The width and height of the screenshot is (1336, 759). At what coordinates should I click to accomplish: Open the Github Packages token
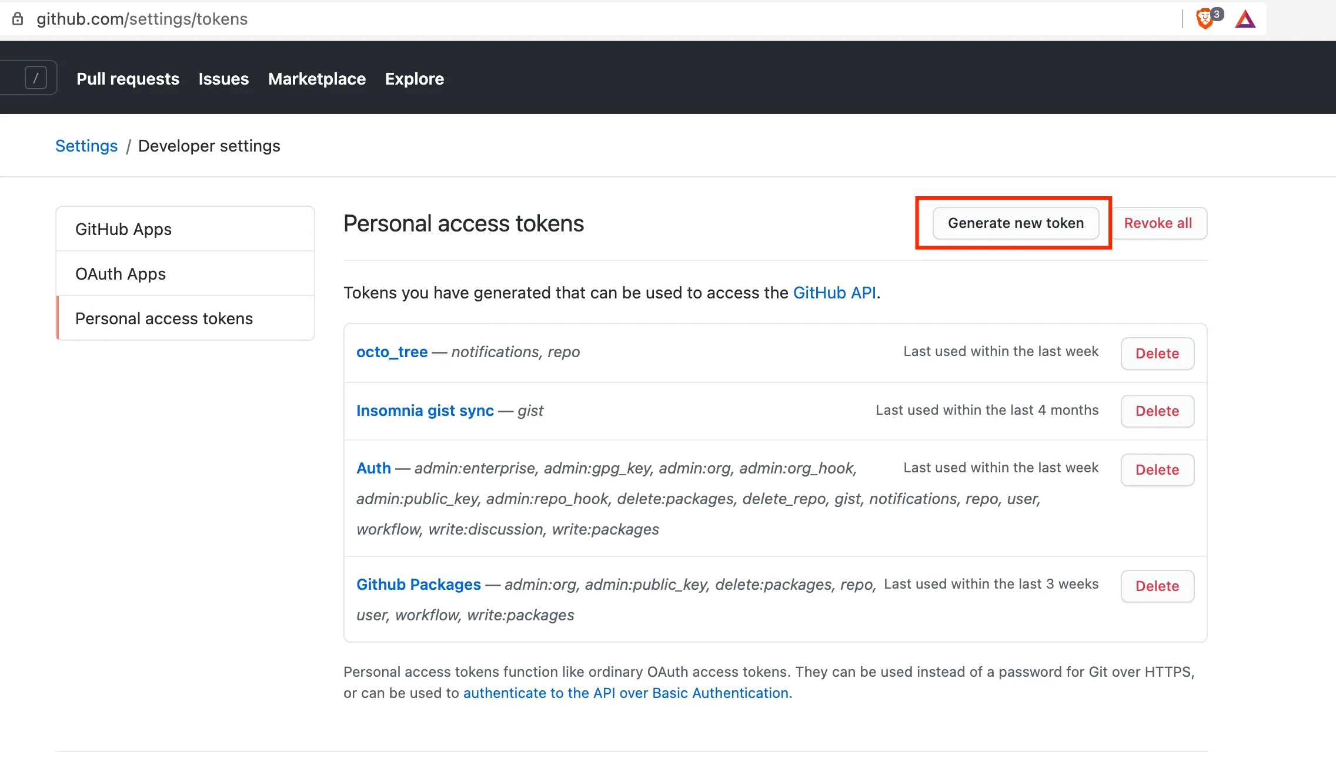(419, 585)
